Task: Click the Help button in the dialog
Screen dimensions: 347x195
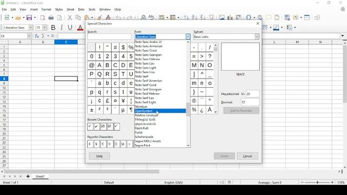Action: (x=99, y=156)
